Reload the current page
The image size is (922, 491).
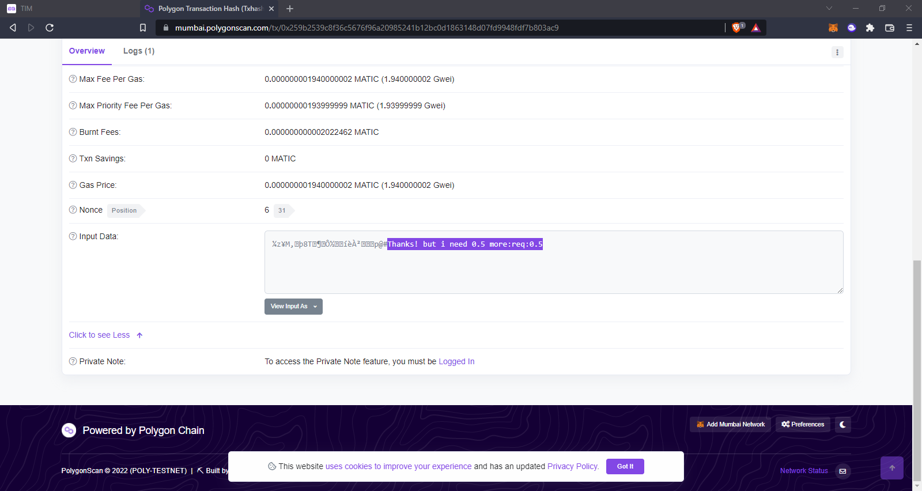pos(50,28)
